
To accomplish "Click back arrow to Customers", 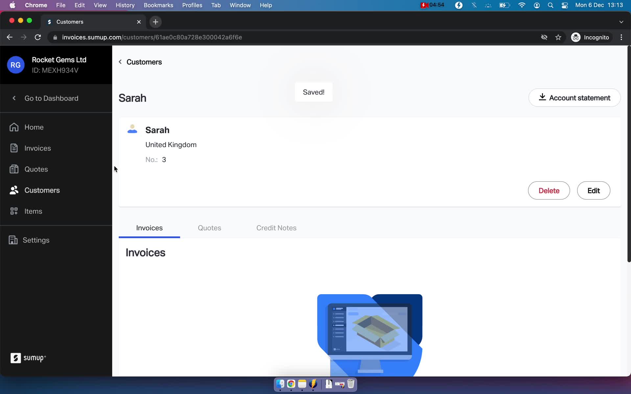I will point(120,62).
